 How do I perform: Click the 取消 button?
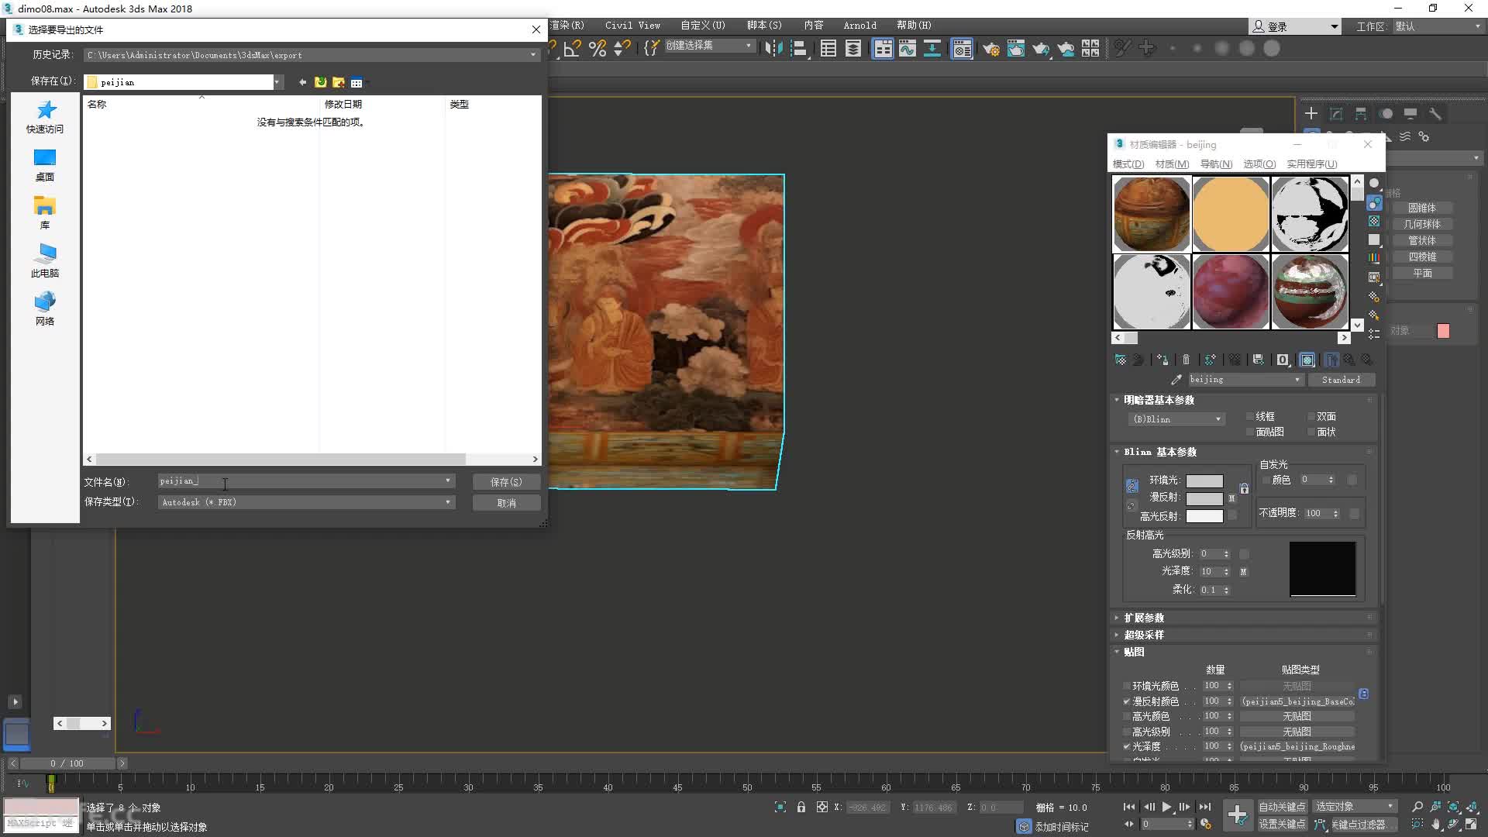506,503
